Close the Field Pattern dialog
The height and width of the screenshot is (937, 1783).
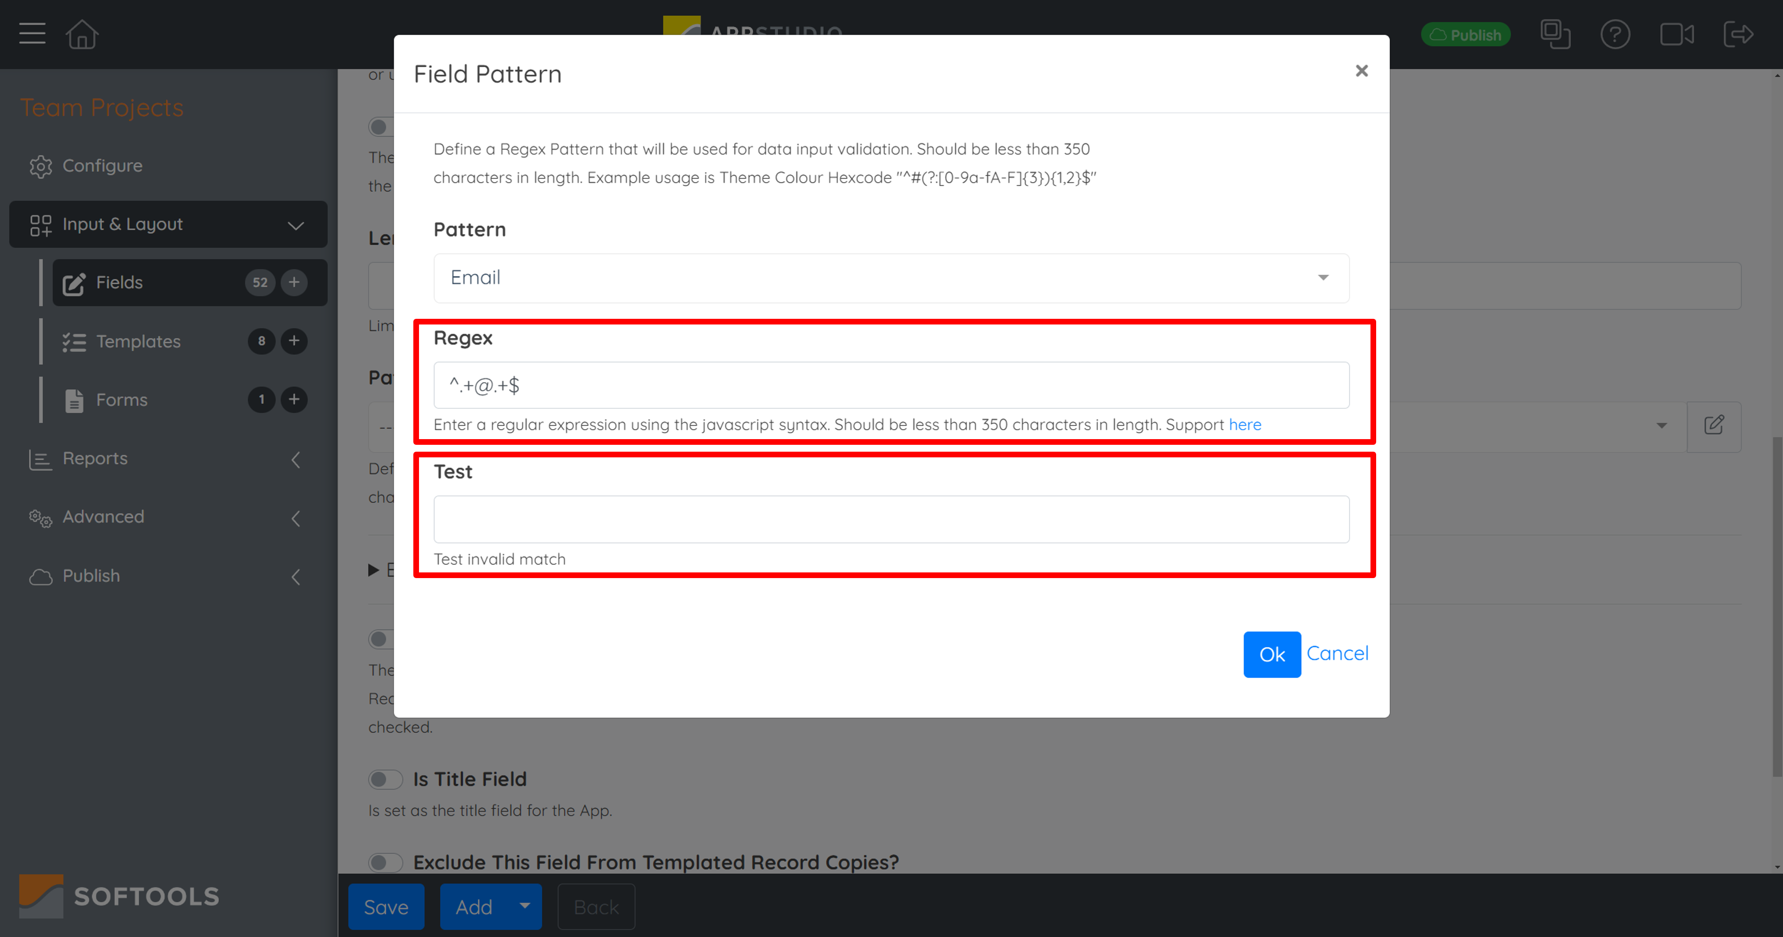(1361, 70)
